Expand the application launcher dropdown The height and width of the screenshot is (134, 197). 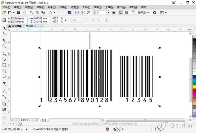click(x=166, y=13)
